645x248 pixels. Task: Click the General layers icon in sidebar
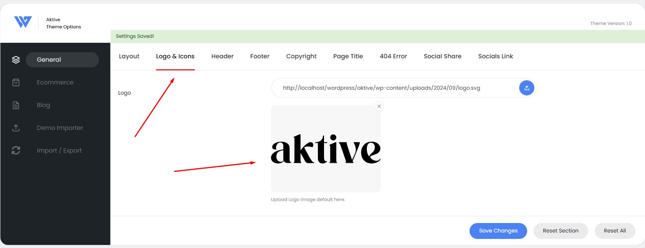point(16,60)
